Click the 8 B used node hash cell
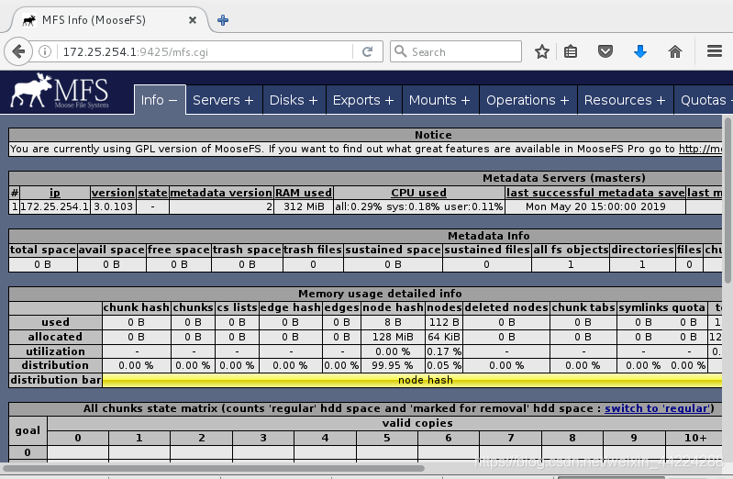This screenshot has width=733, height=479. pyautogui.click(x=393, y=322)
